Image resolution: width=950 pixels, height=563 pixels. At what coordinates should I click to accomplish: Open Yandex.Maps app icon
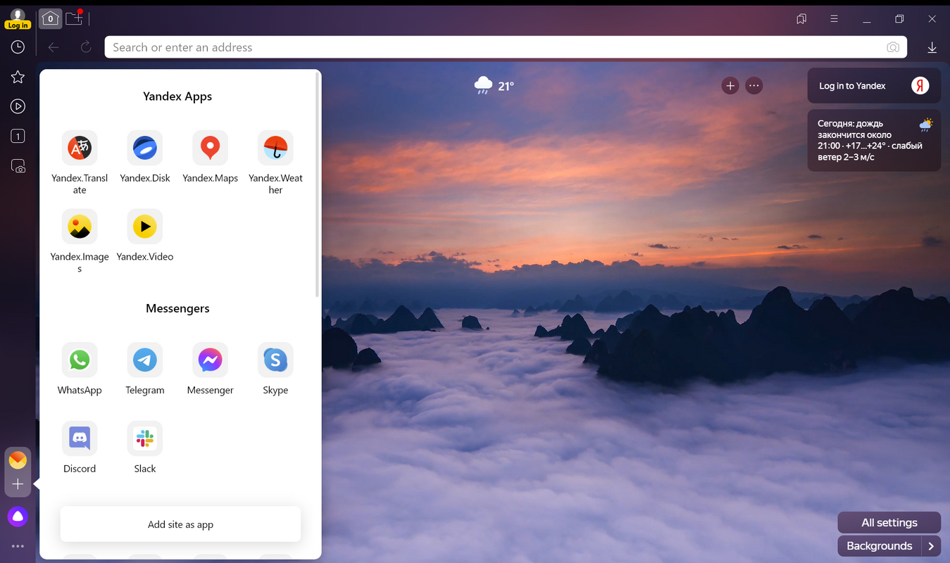pos(210,148)
